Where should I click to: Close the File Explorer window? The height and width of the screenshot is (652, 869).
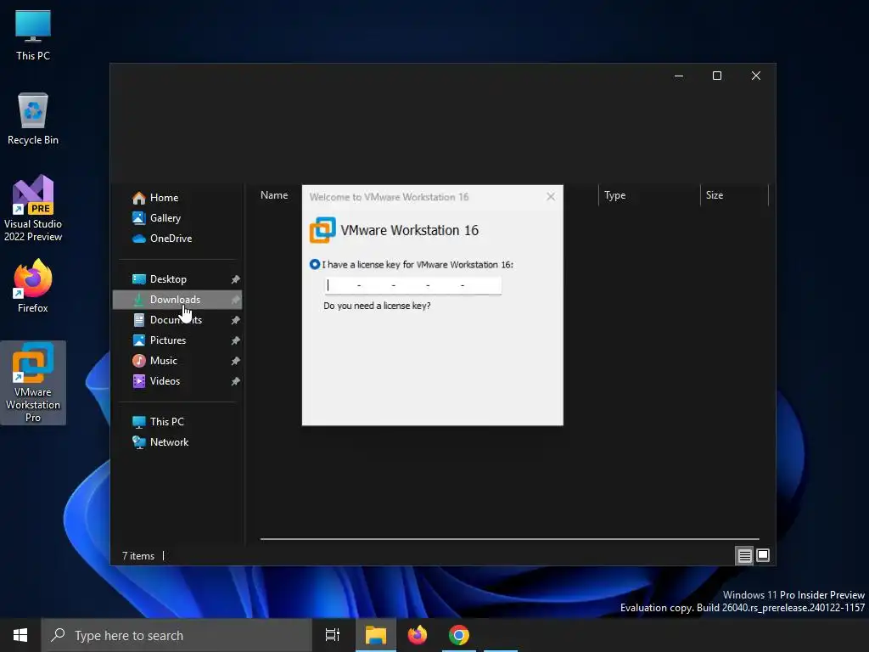pyautogui.click(x=756, y=76)
